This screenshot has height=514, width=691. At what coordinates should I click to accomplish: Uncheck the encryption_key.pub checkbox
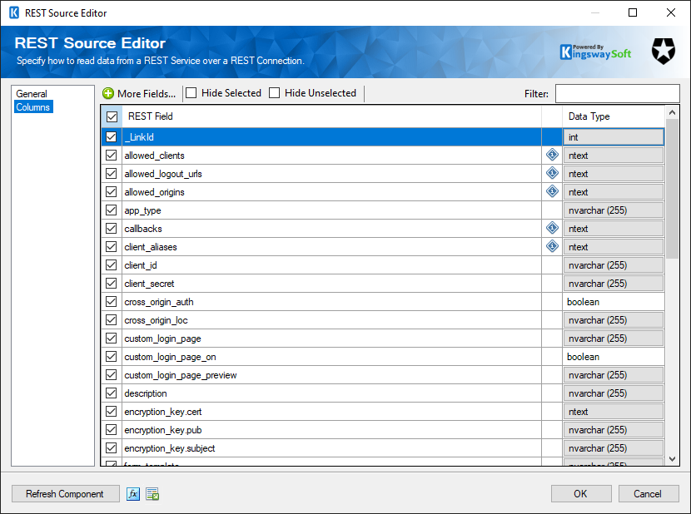tap(111, 429)
